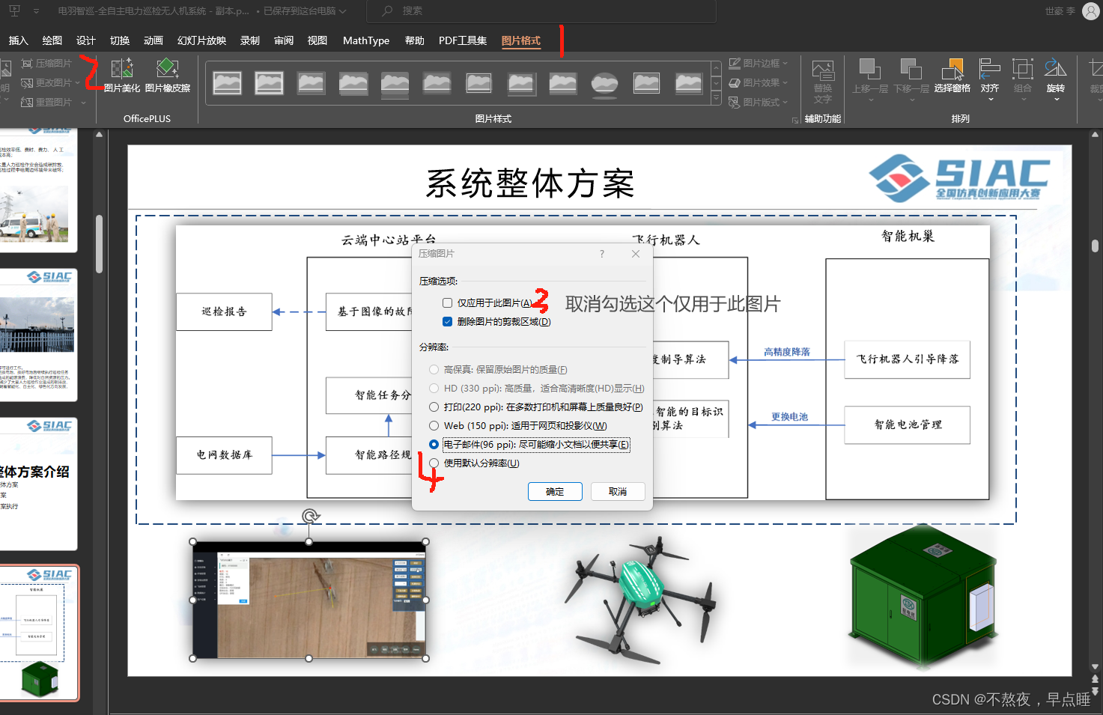Viewport: 1103px width, 715px height.
Task: Click the presentation mode icon in title bar
Action: point(15,11)
